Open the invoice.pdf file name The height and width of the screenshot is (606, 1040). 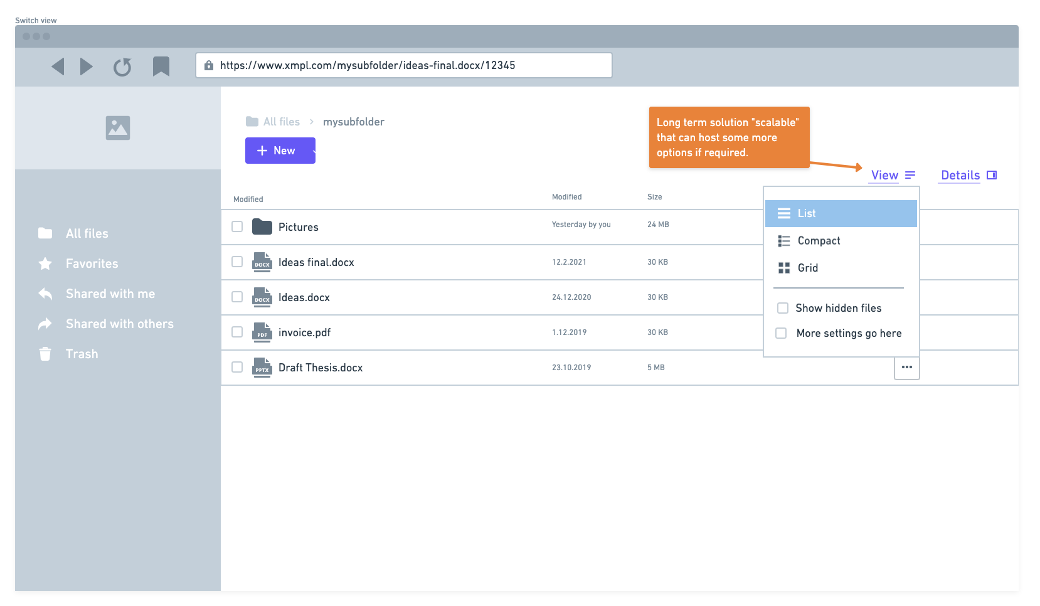coord(304,332)
